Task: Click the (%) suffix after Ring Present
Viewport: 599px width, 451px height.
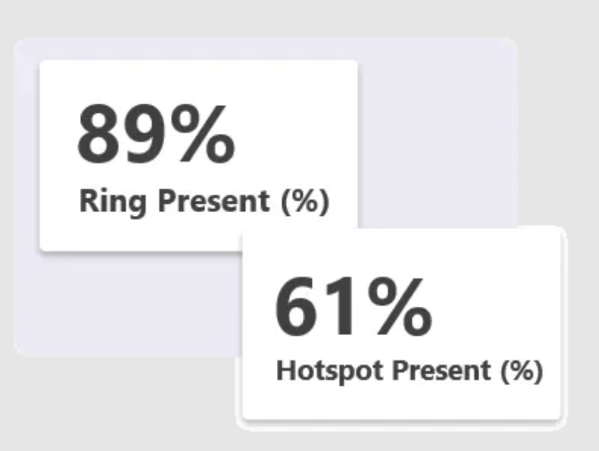Action: click(305, 201)
